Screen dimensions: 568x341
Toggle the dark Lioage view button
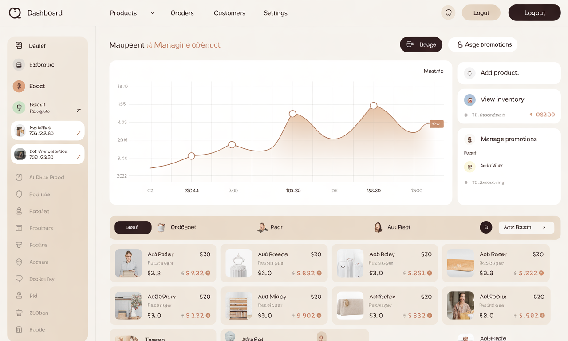(421, 44)
